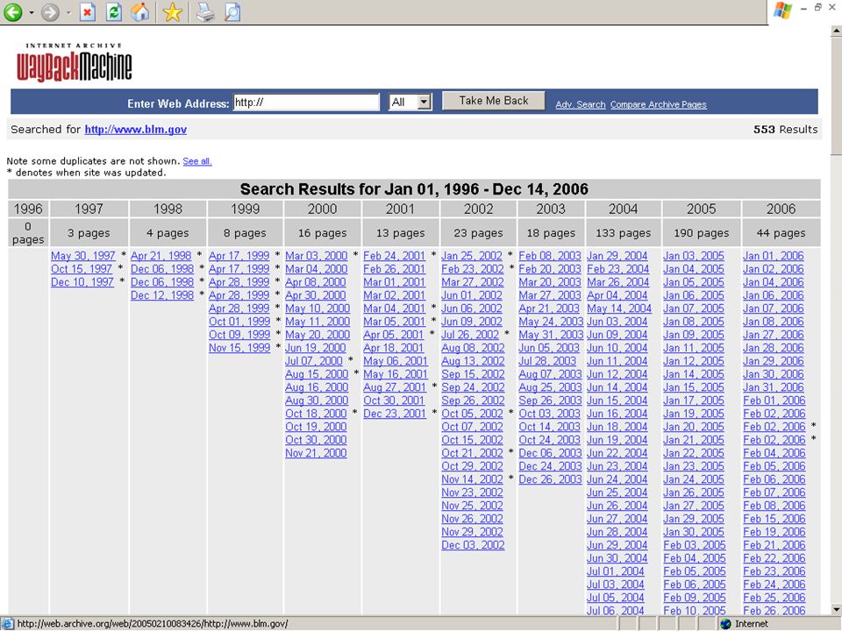The width and height of the screenshot is (842, 631).
Task: Open the Jan 25, 2002 archive
Action: coord(472,256)
